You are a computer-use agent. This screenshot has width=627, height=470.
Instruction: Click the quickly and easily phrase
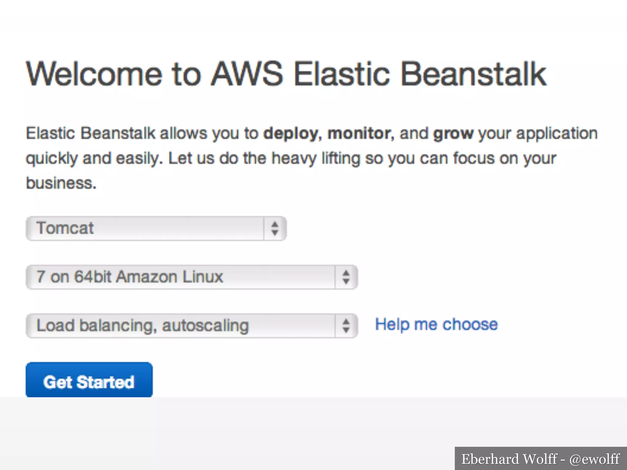pyautogui.click(x=94, y=159)
